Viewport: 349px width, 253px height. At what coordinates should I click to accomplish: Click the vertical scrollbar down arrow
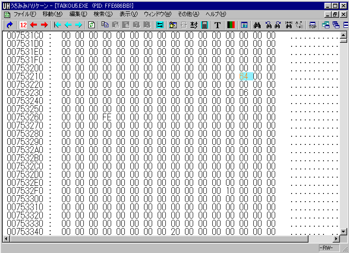pos(344,231)
